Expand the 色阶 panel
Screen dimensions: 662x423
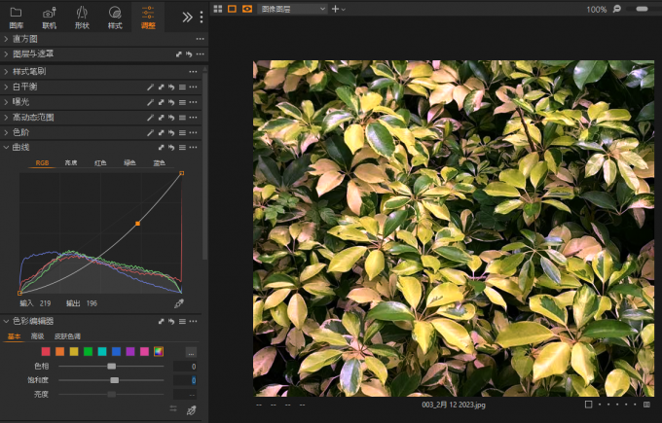[x=6, y=132]
